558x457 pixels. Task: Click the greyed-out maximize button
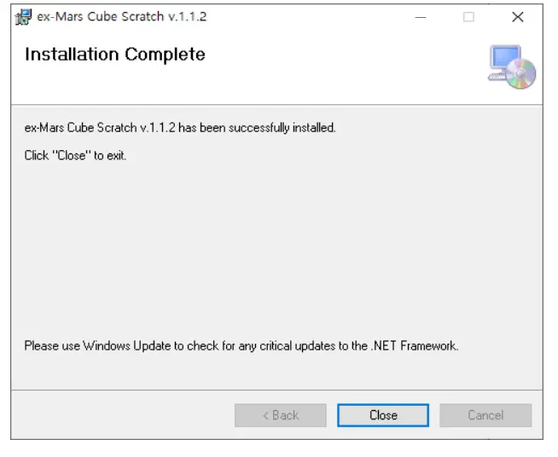point(468,17)
